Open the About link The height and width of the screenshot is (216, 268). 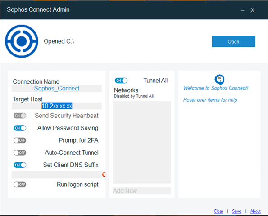point(255,211)
